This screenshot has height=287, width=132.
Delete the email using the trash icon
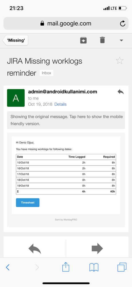coord(103,40)
